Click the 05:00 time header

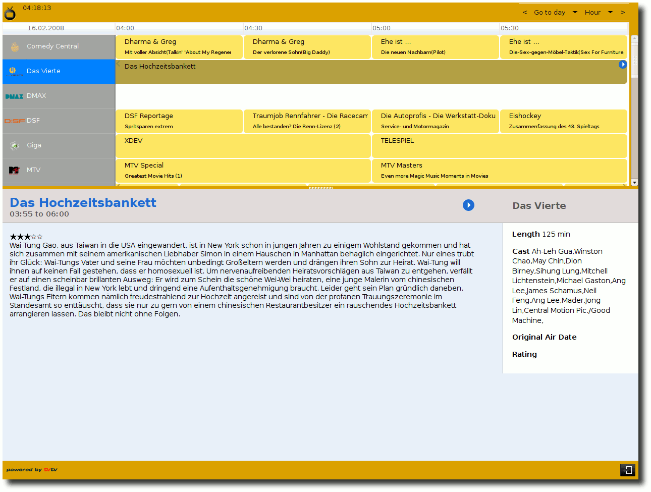coord(382,28)
